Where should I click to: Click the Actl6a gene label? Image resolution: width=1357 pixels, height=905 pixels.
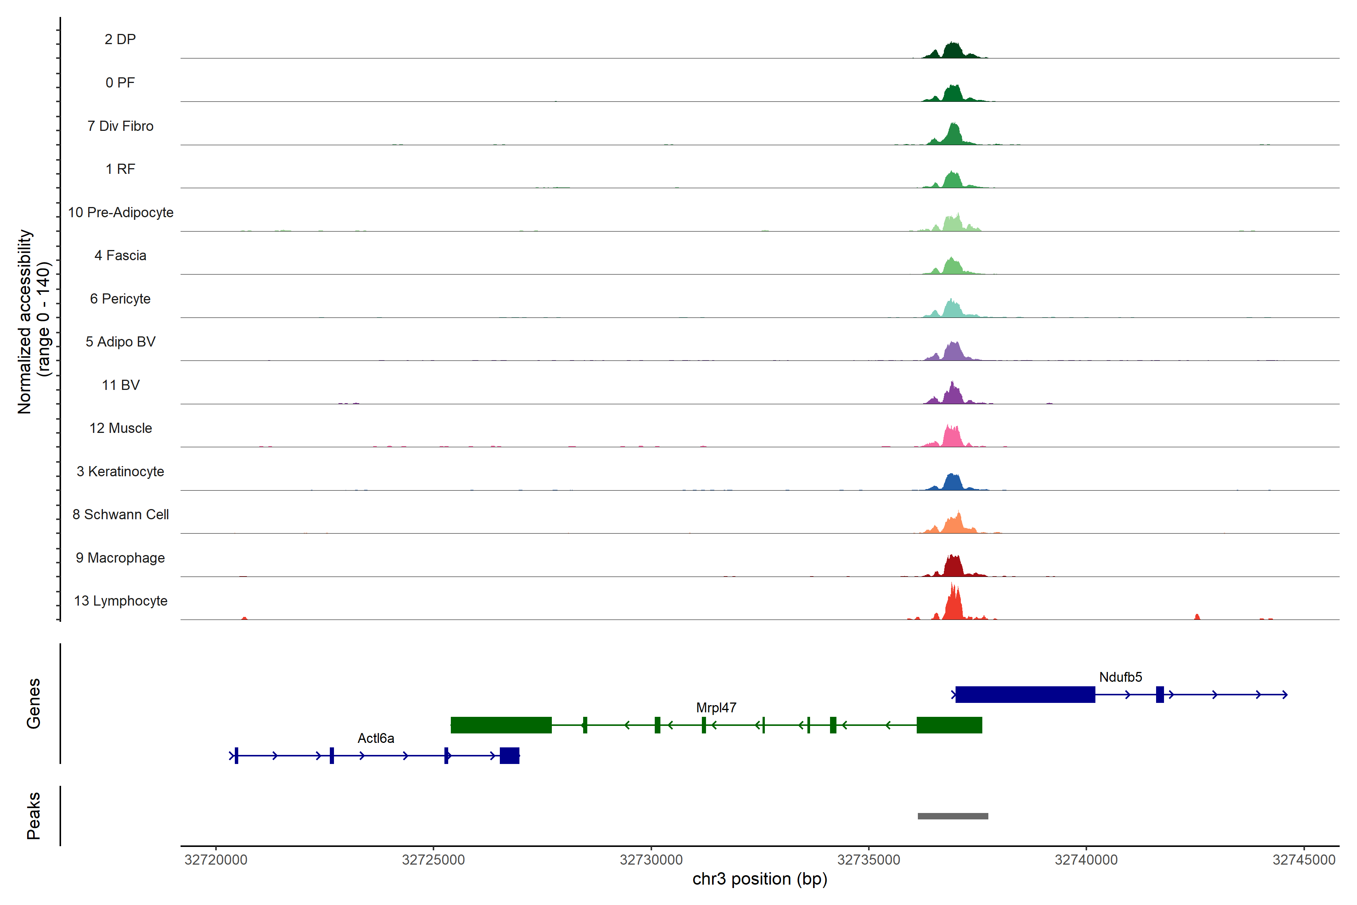click(x=375, y=738)
